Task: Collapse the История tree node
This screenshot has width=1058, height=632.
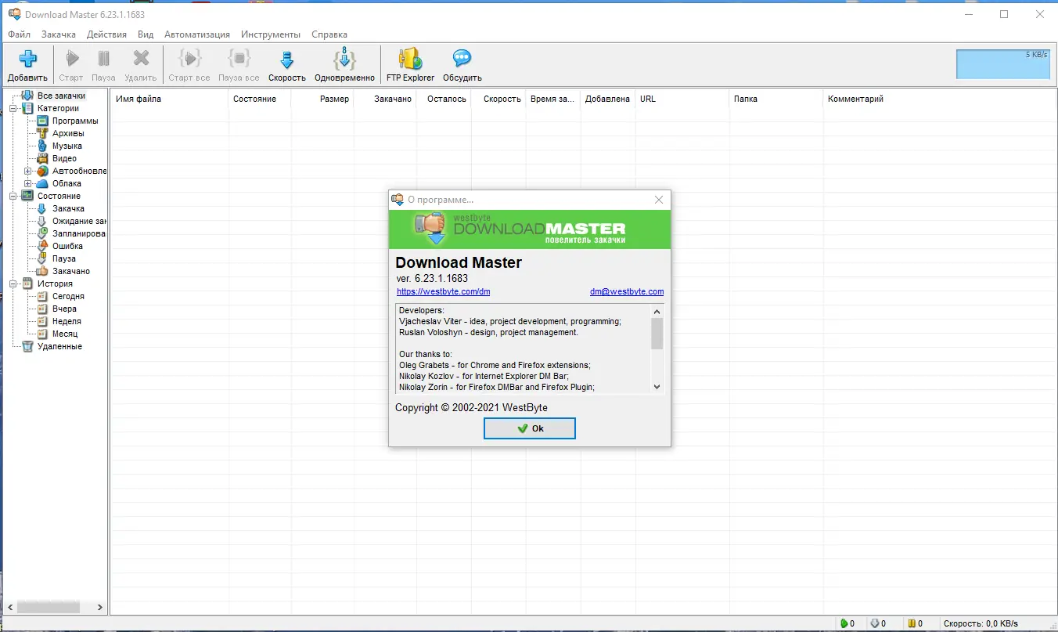Action: 13,283
